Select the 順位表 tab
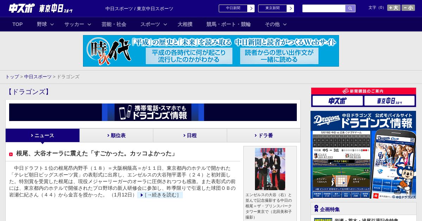 116,135
